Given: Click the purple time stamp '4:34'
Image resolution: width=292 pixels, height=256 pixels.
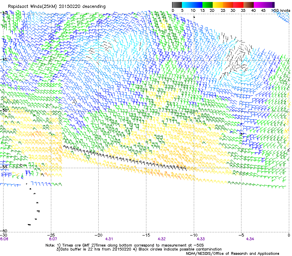Looking at the screenshot, I should [250, 239].
